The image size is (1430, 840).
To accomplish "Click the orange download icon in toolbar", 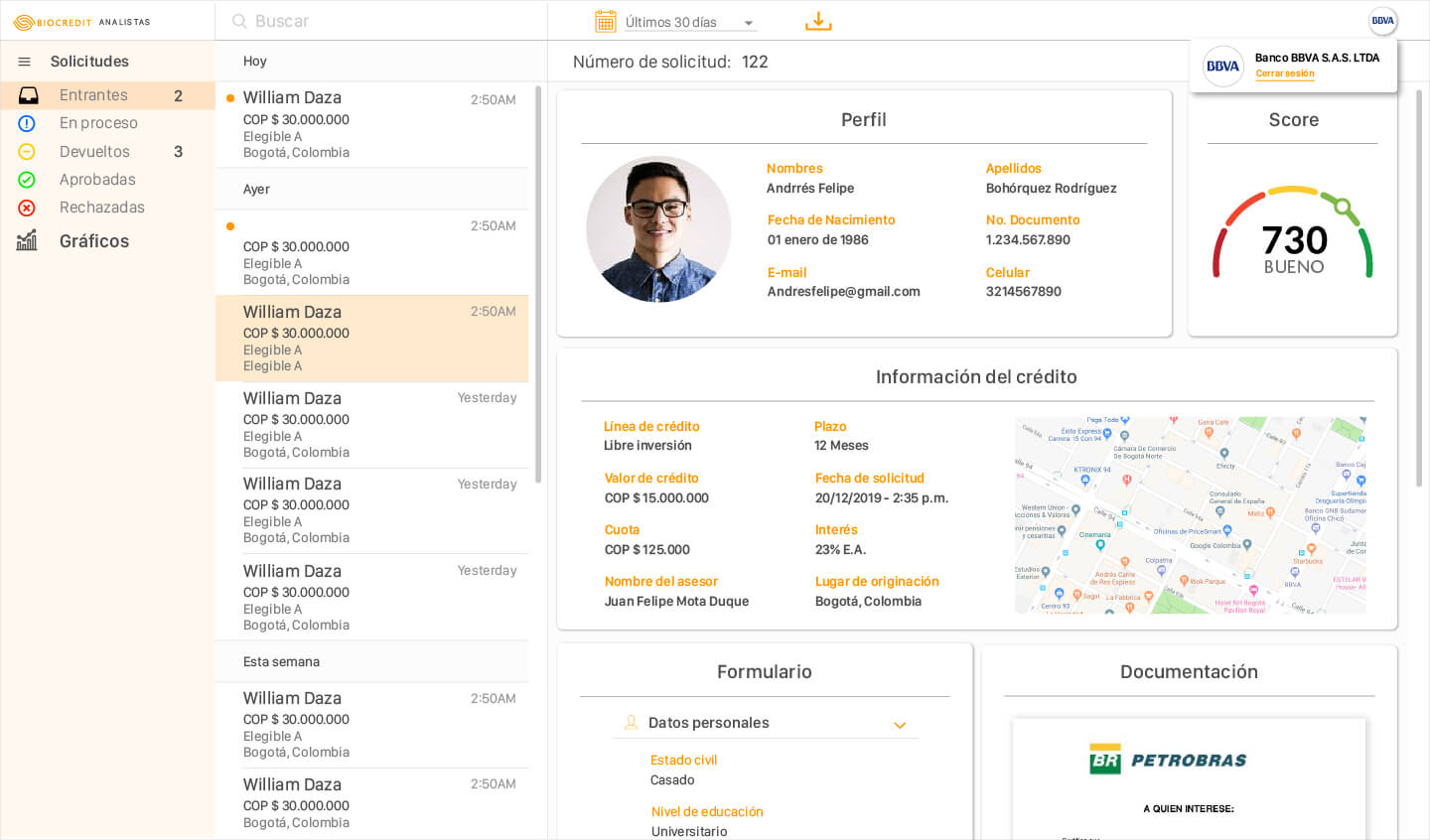I will (x=818, y=21).
